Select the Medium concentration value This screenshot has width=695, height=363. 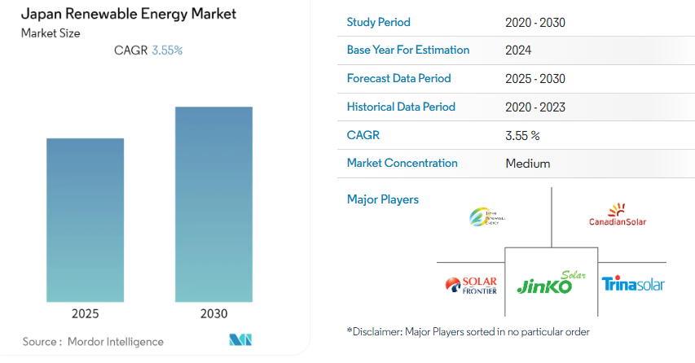[x=527, y=164]
